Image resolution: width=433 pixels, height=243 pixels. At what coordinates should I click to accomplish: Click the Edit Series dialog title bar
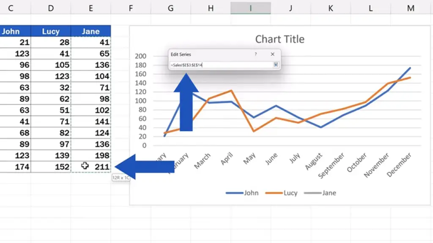coord(210,54)
